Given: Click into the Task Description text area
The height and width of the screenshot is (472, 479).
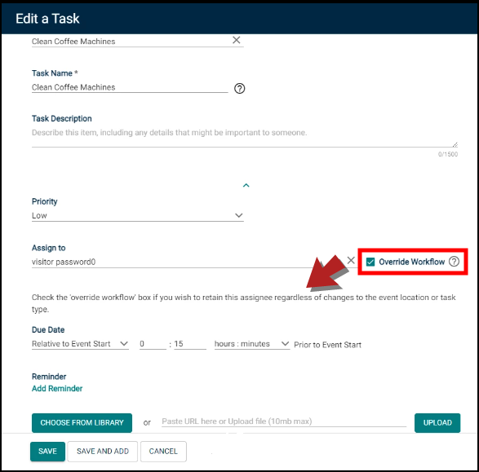Looking at the screenshot, I should tap(245, 137).
